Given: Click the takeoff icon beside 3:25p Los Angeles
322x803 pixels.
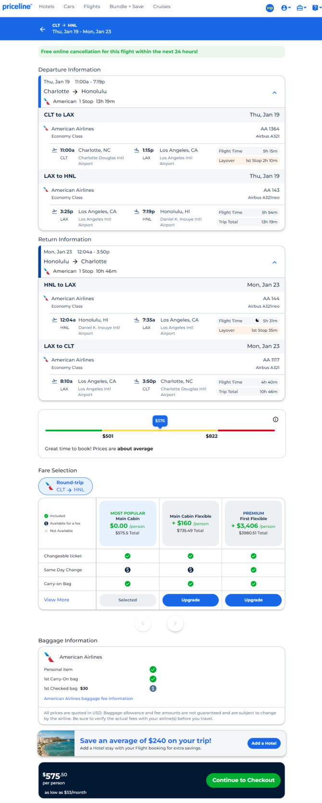Looking at the screenshot, I should 54,212.
